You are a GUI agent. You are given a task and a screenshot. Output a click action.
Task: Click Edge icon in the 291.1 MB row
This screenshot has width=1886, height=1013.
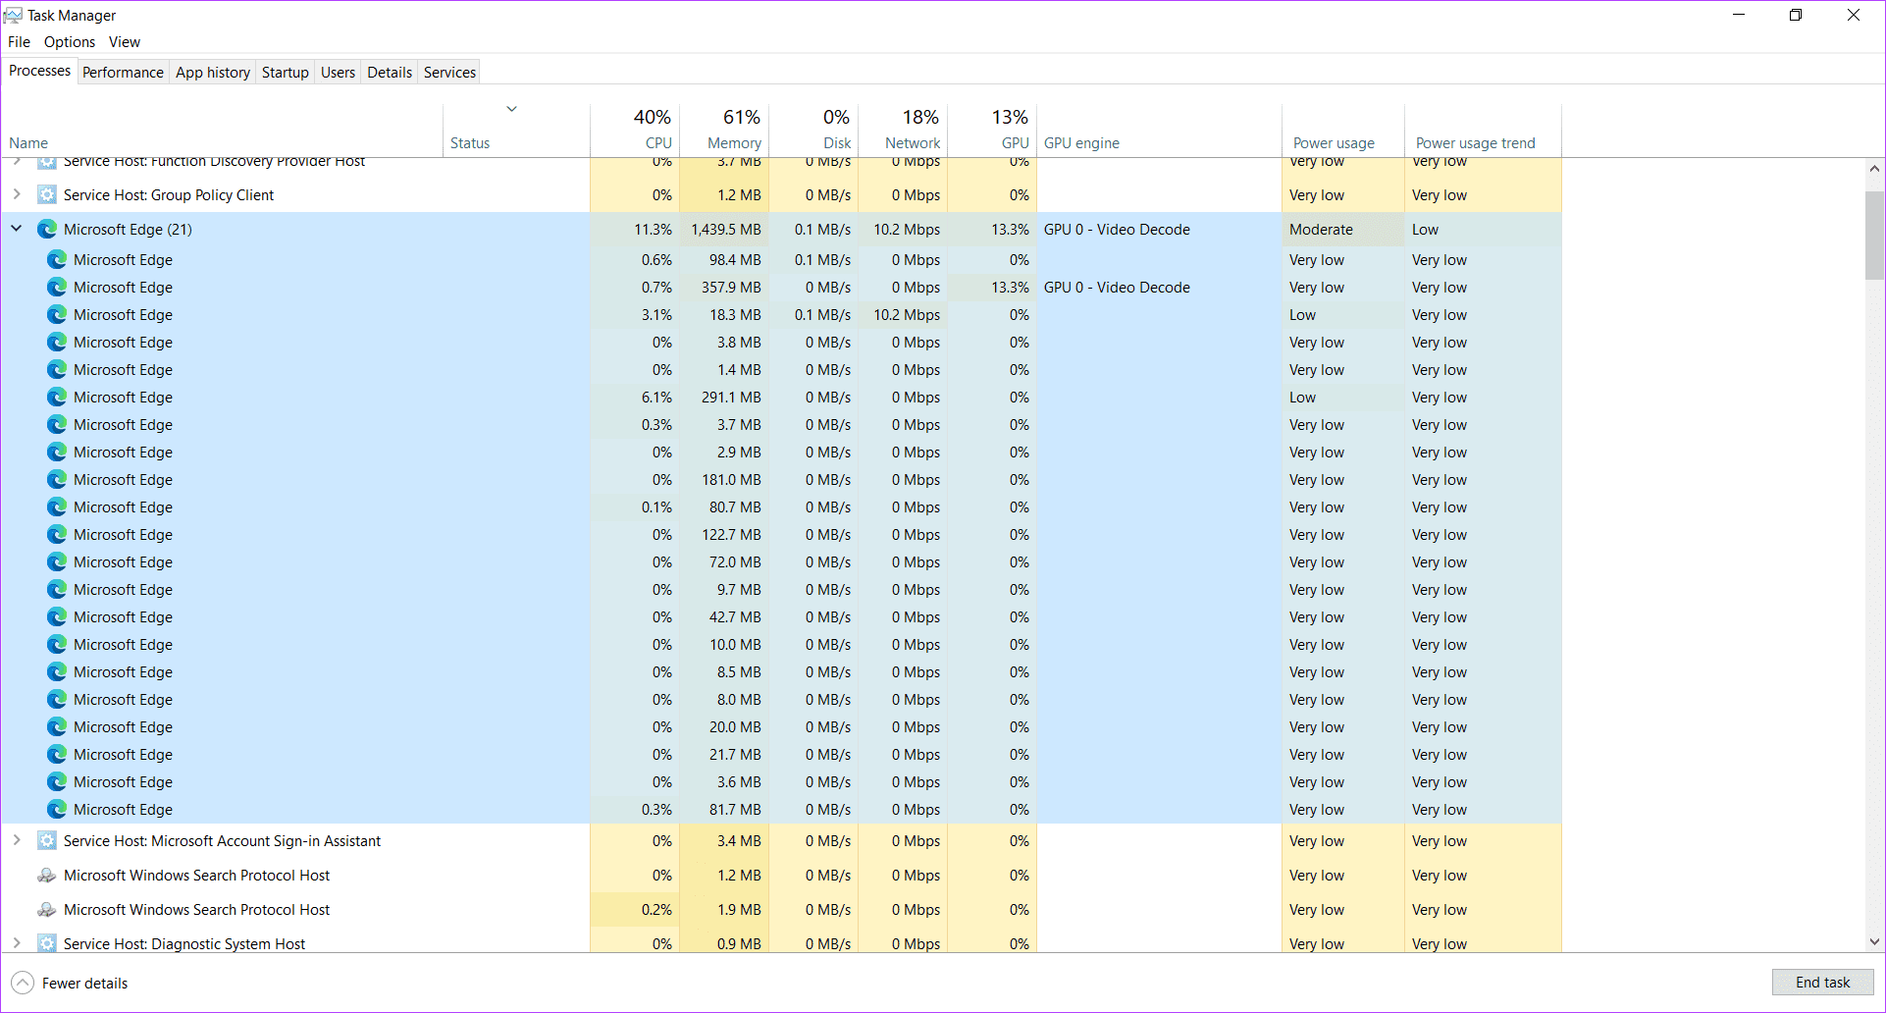click(x=57, y=397)
